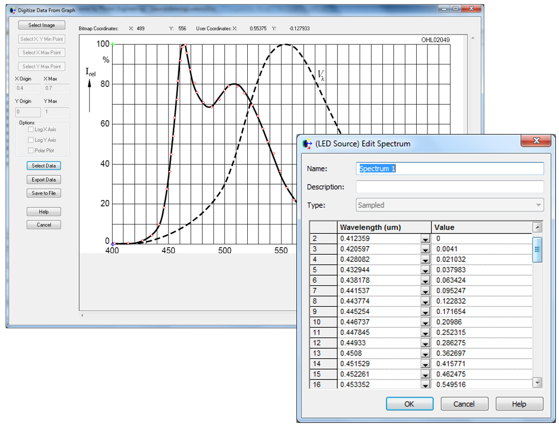Minimize the Digitize Data From Graph window

click(x=444, y=9)
